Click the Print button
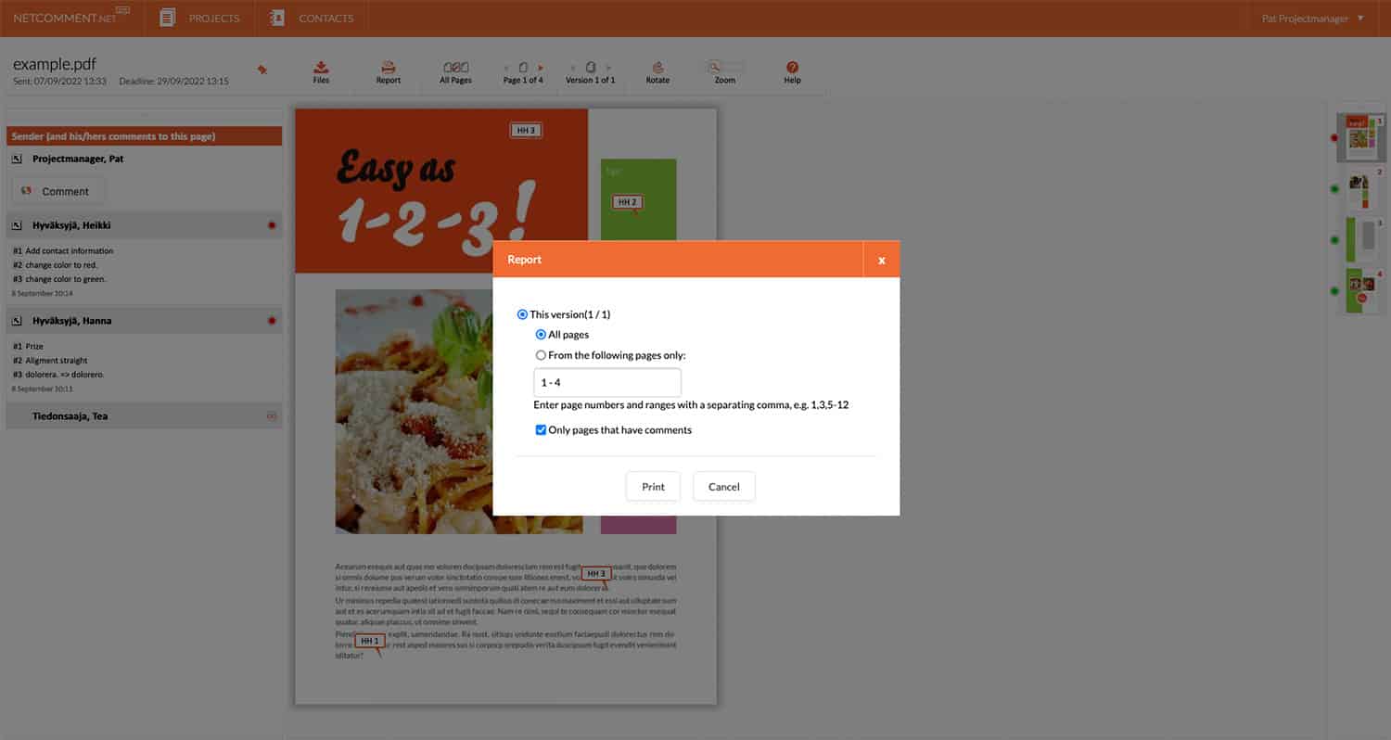 (x=653, y=487)
